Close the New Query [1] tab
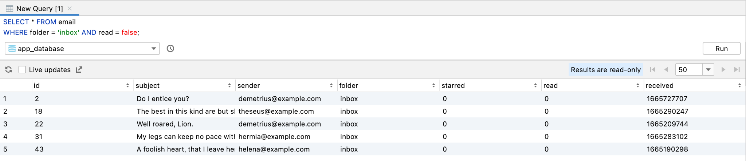746x161 pixels. click(x=70, y=8)
